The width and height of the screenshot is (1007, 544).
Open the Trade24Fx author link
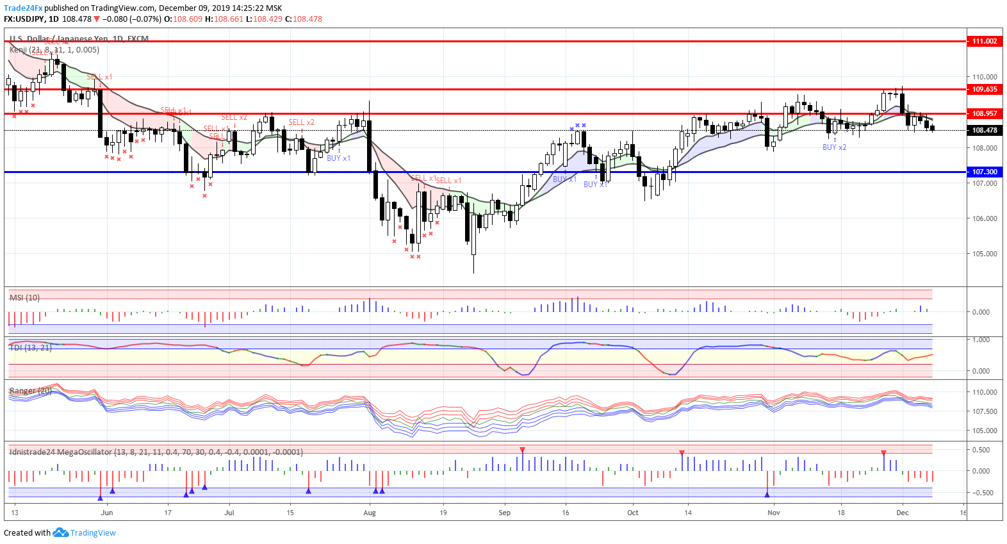point(23,8)
